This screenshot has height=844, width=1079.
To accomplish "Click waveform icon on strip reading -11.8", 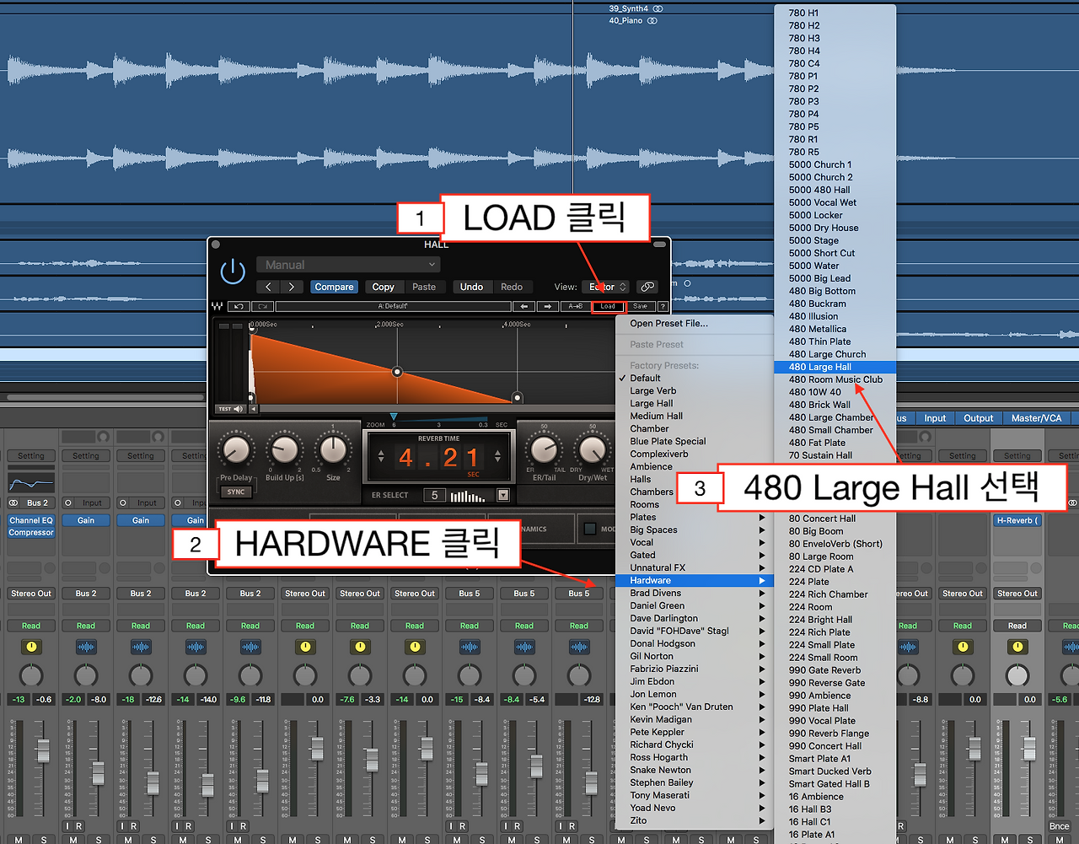I will [x=250, y=647].
